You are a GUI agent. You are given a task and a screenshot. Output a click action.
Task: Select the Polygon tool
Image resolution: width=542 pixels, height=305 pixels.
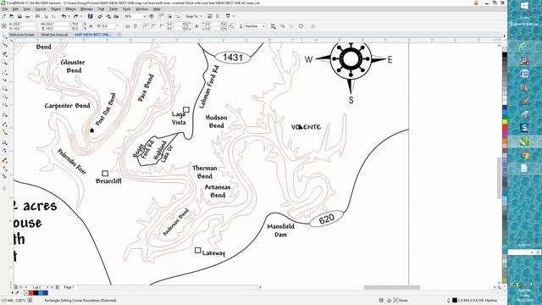click(4, 105)
